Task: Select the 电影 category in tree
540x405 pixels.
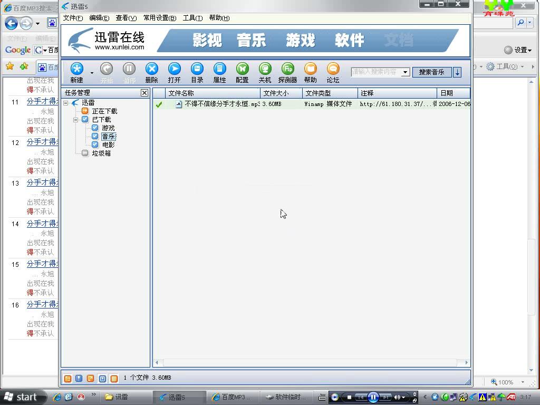Action: [x=109, y=145]
